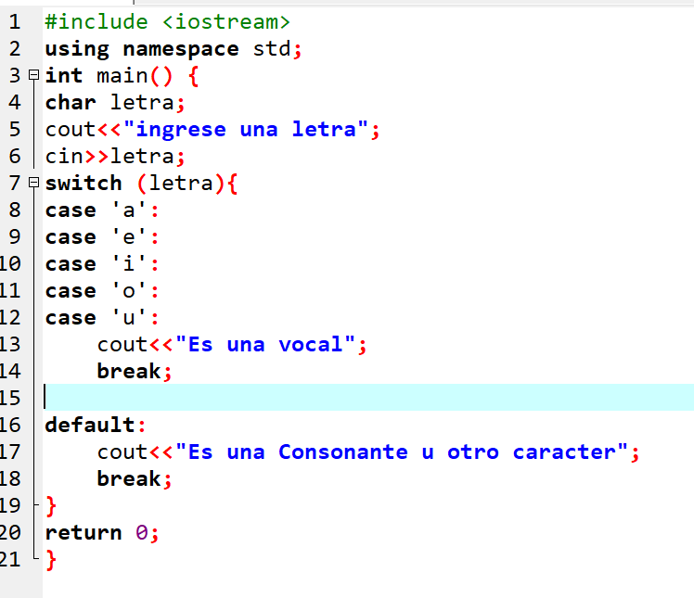Click 'int' keyword on line 3

(64, 76)
